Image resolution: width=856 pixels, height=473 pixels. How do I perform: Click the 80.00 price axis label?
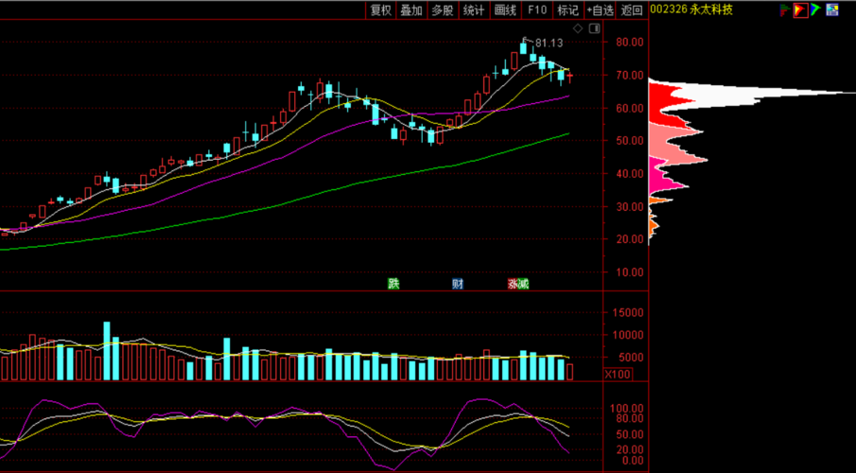629,42
